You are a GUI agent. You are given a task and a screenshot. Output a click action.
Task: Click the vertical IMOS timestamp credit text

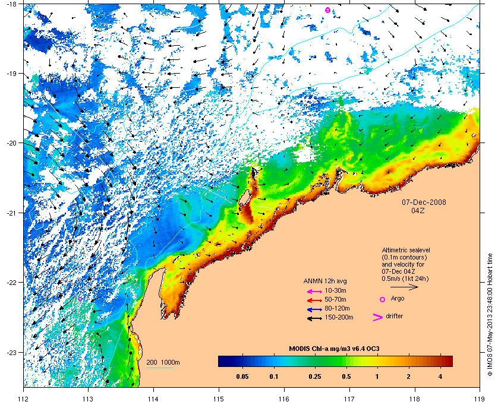[x=490, y=315]
